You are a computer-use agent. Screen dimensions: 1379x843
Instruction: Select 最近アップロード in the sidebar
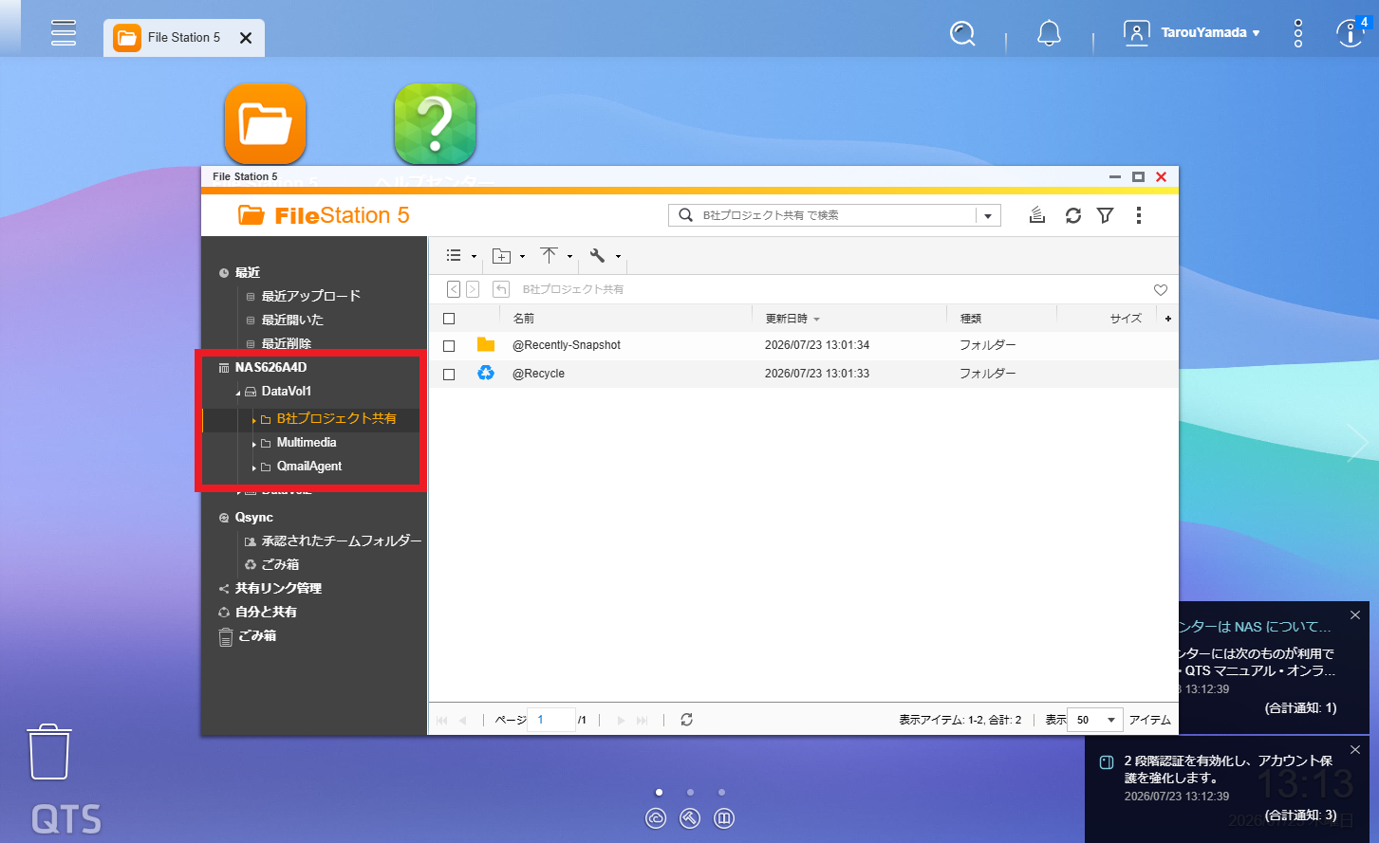(x=311, y=296)
